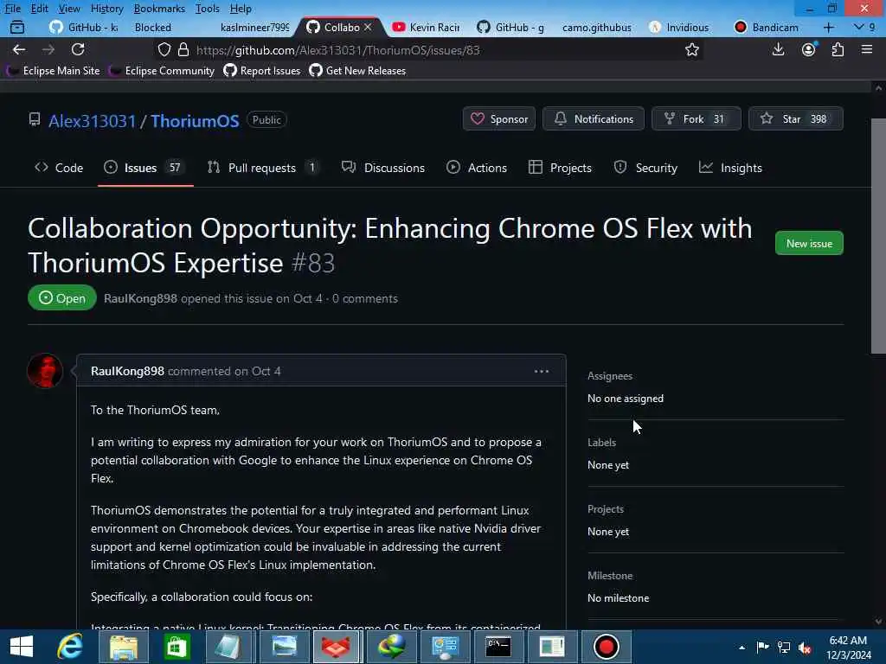Image resolution: width=886 pixels, height=664 pixels.
Task: Open the Firefox account icon
Action: tap(809, 49)
